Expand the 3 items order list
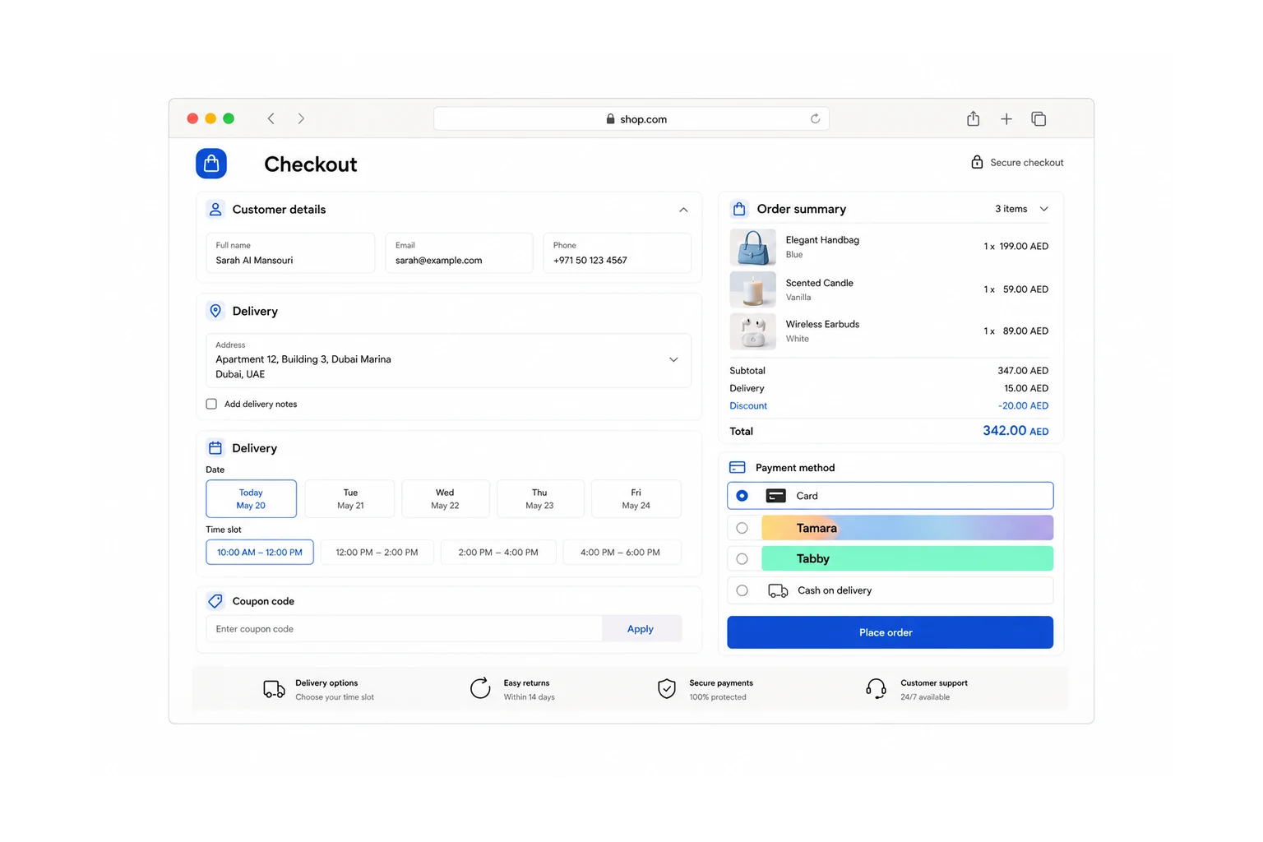The width and height of the screenshot is (1263, 842). pos(1044,209)
